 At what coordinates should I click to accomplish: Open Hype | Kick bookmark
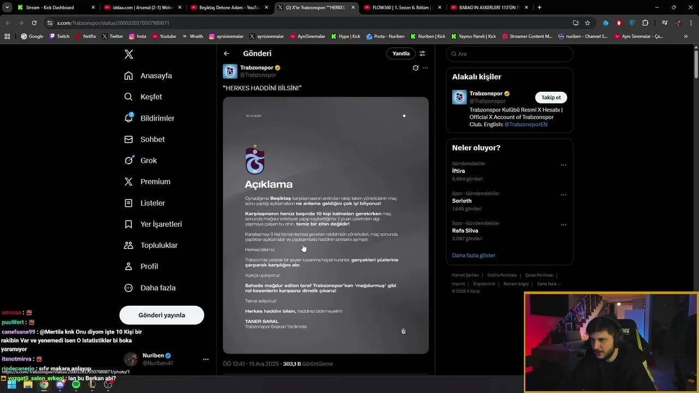(x=346, y=37)
